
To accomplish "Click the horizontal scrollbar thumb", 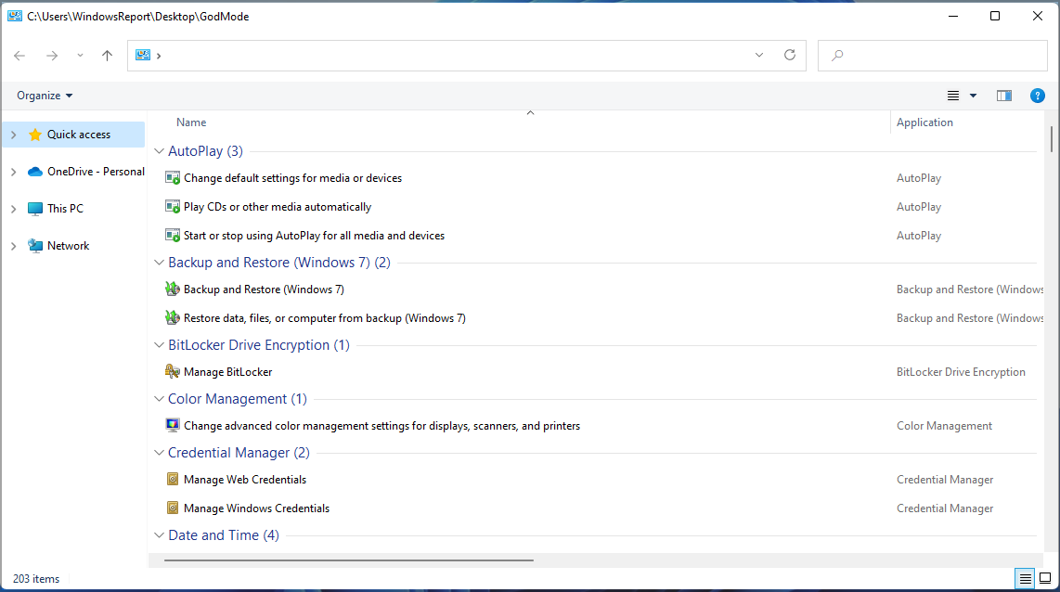I will pos(349,560).
